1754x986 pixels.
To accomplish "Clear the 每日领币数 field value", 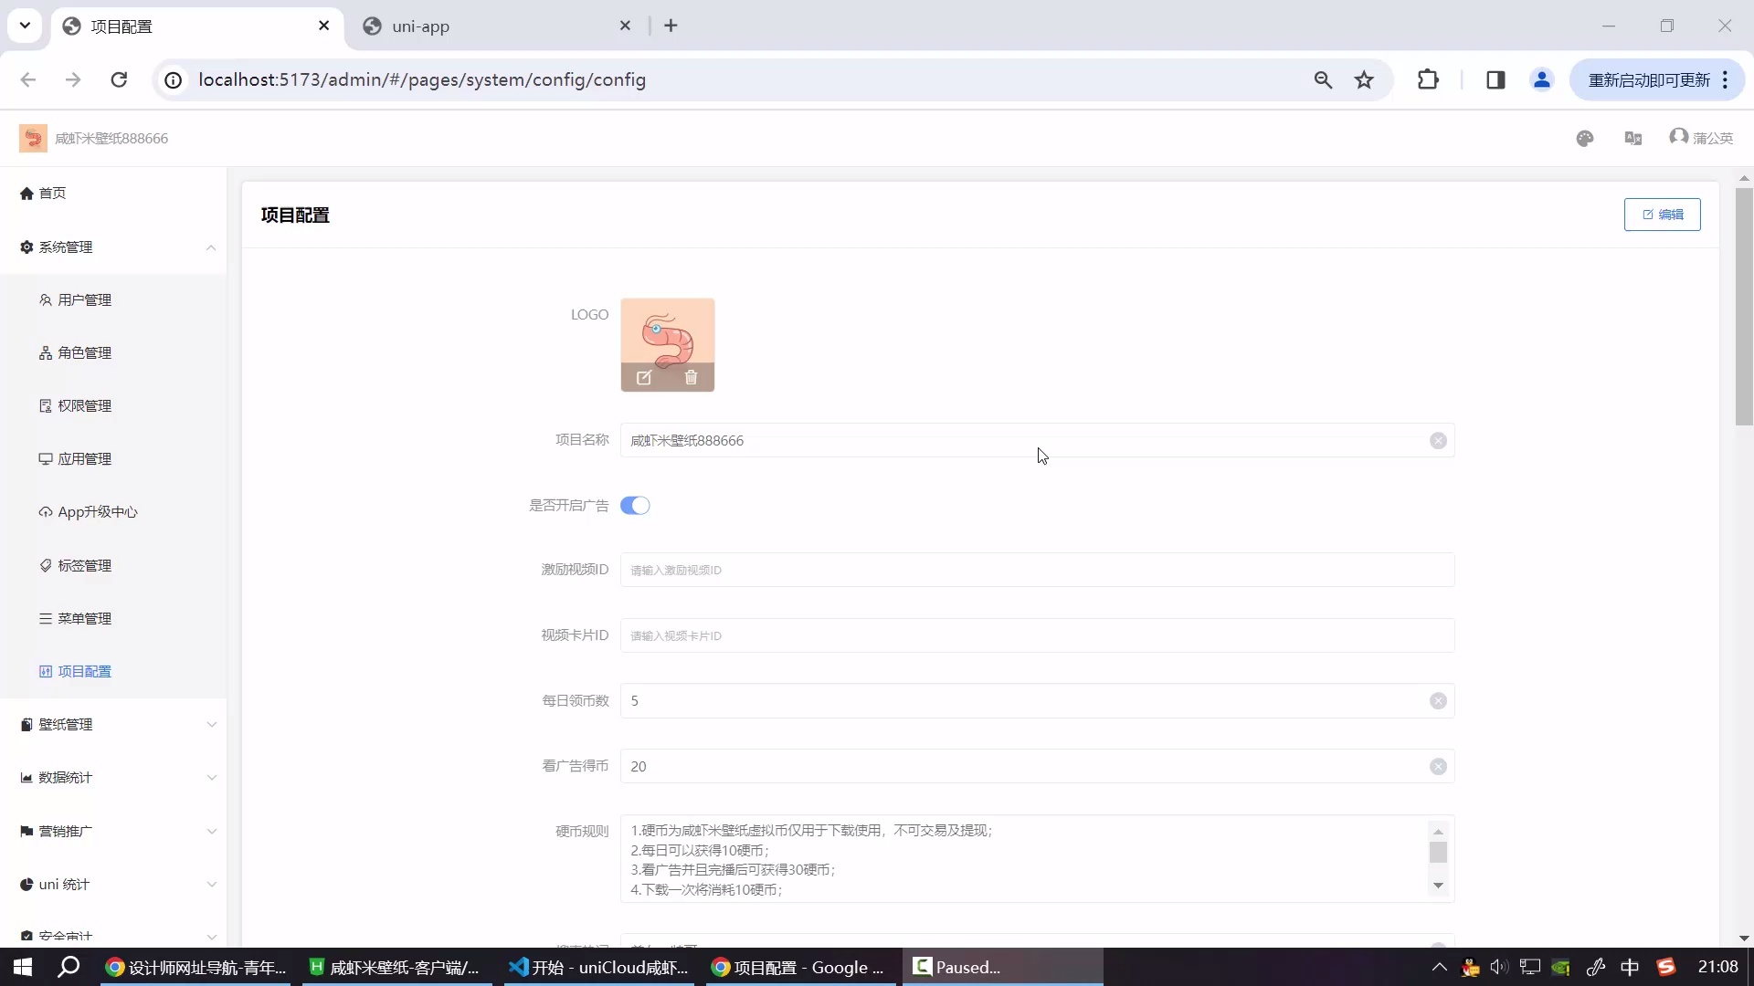I will 1438,701.
